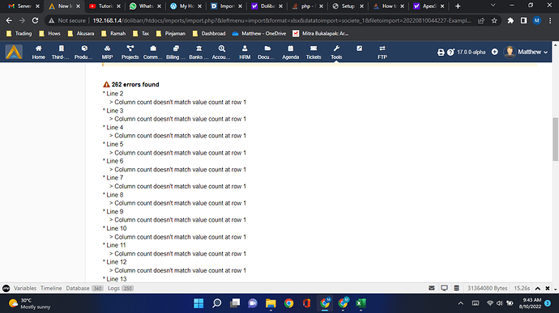Screen dimensions: 559x313
Task: Click the 17.0.0-alpha version label
Action: click(x=471, y=53)
